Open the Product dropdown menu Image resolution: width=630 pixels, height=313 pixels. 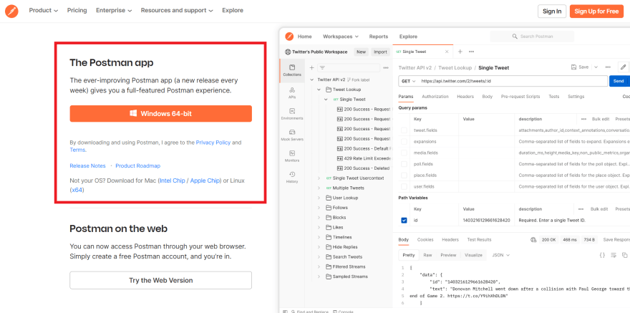pyautogui.click(x=44, y=11)
